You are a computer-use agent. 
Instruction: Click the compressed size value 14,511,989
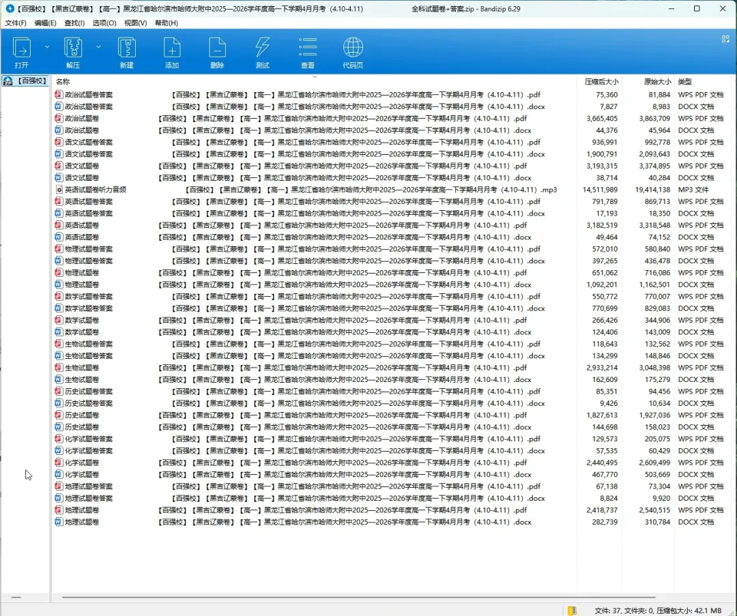click(x=601, y=190)
